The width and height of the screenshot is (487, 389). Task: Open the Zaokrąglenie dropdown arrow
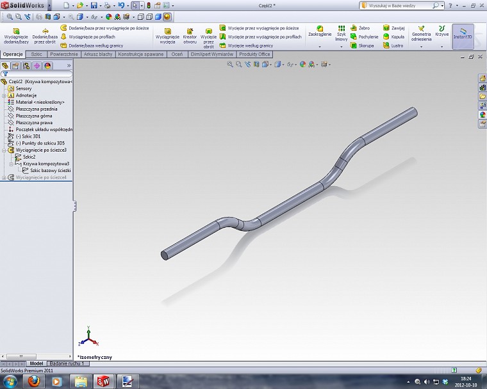[x=320, y=47]
